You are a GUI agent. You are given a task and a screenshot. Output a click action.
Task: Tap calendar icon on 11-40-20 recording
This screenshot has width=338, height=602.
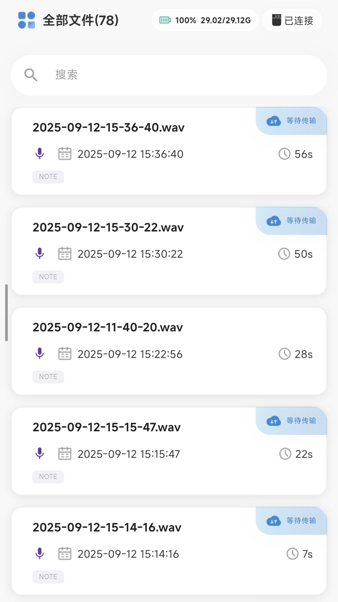pos(65,354)
